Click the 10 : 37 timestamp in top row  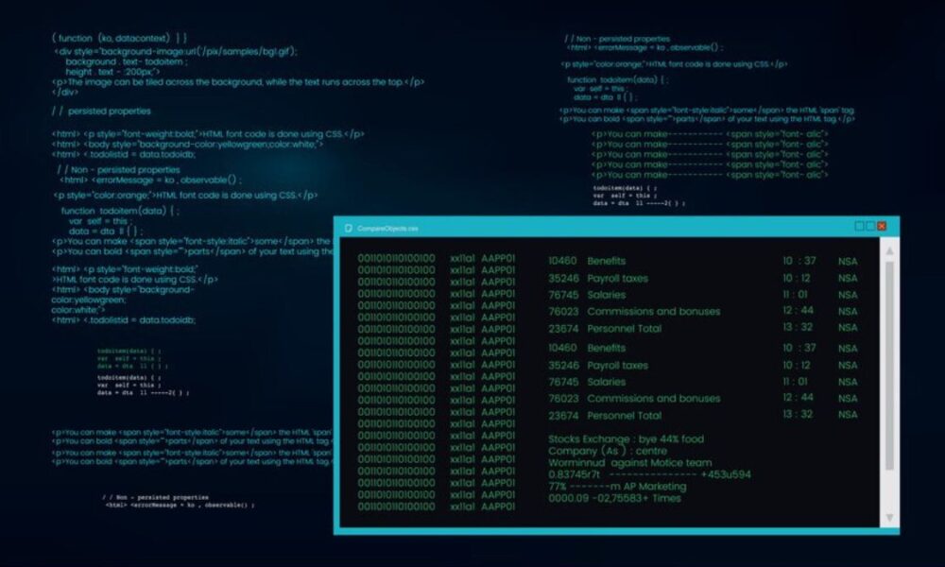click(x=799, y=261)
